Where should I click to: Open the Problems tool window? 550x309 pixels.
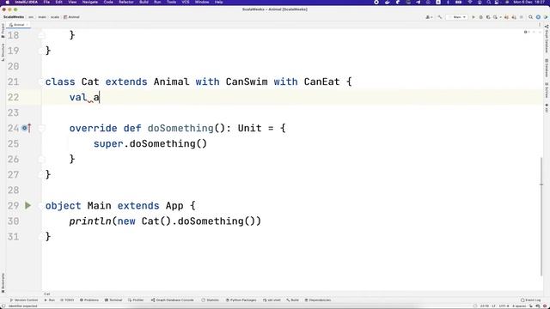[x=89, y=300]
